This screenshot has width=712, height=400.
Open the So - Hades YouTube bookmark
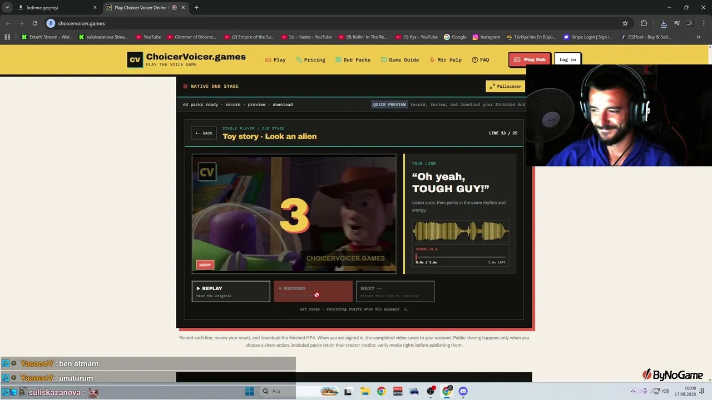pyautogui.click(x=306, y=37)
